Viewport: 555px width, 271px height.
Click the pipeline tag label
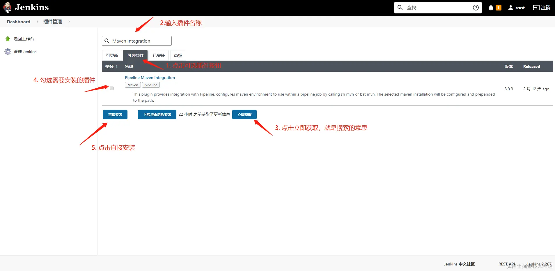(x=151, y=85)
